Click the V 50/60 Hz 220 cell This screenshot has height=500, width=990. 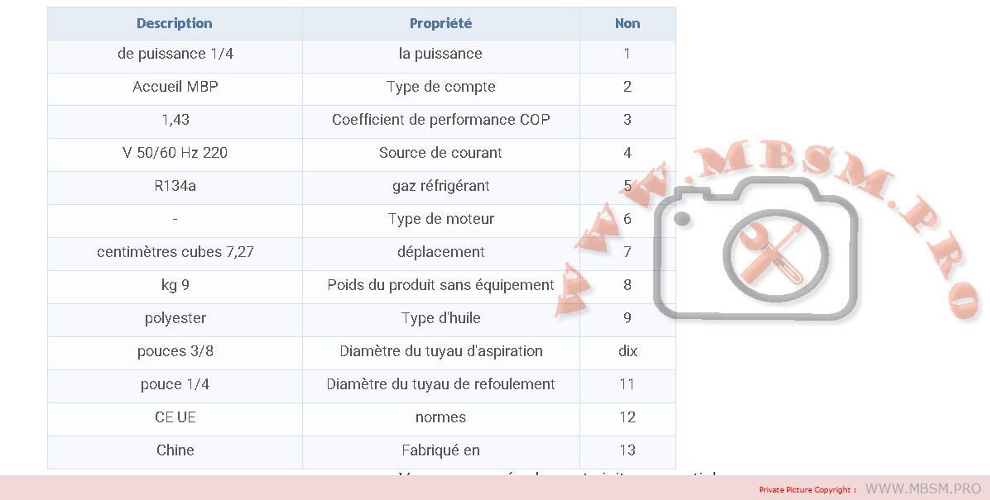175,153
